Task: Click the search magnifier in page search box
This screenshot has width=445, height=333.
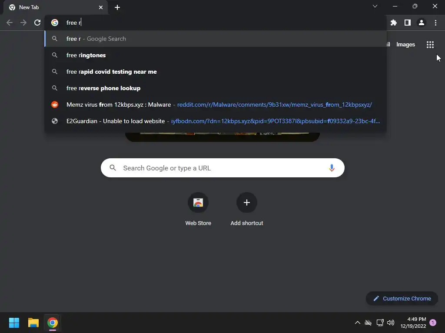Action: point(113,168)
